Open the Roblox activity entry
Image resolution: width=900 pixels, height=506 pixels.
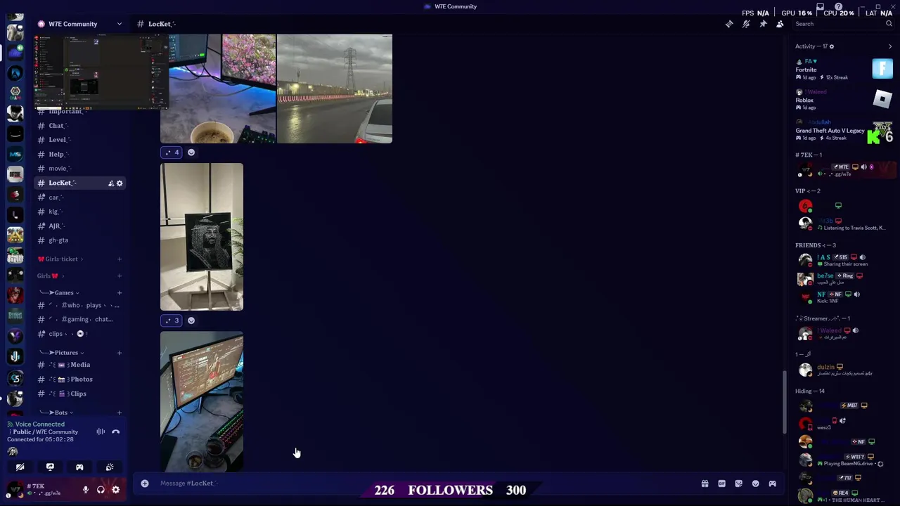point(844,100)
